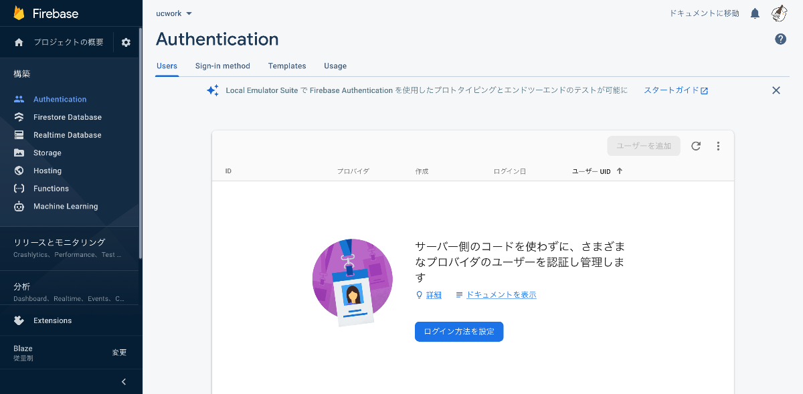Open project overview home icon
Screen dimensions: 803x394
(19, 42)
